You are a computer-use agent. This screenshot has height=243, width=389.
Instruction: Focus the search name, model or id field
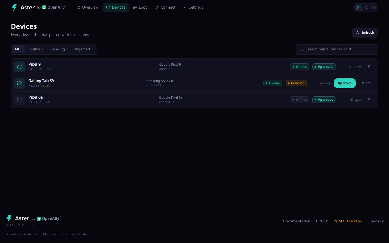point(337,49)
